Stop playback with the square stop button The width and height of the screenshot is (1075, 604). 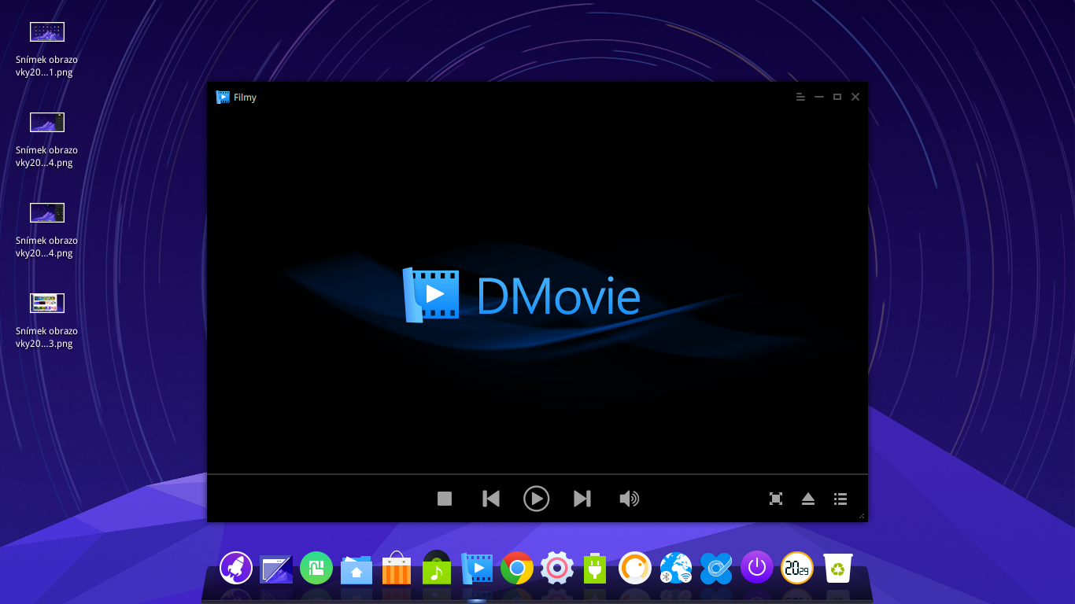click(445, 499)
